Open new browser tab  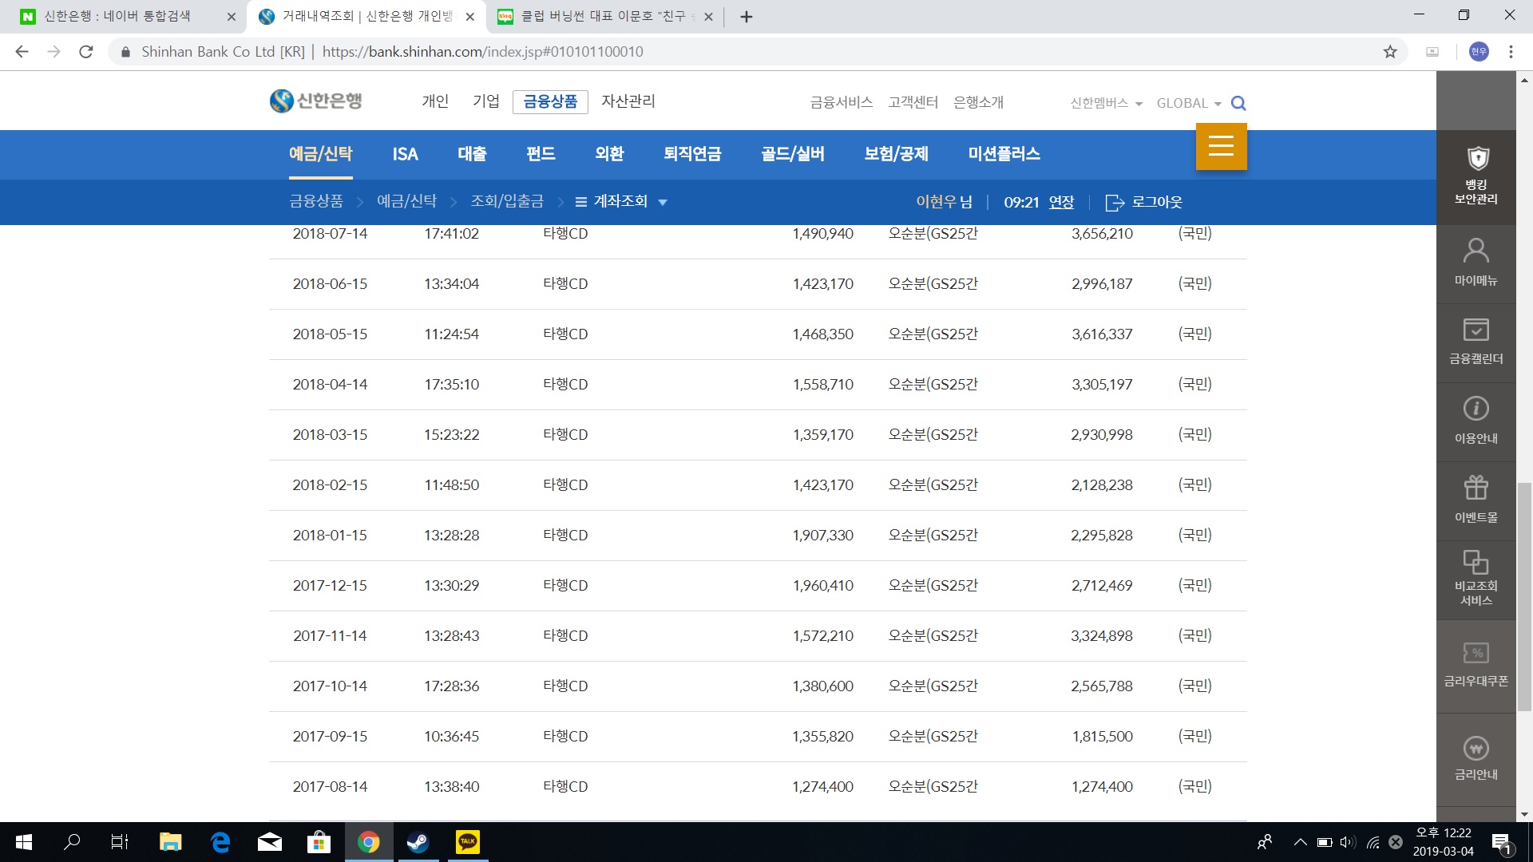(x=747, y=17)
